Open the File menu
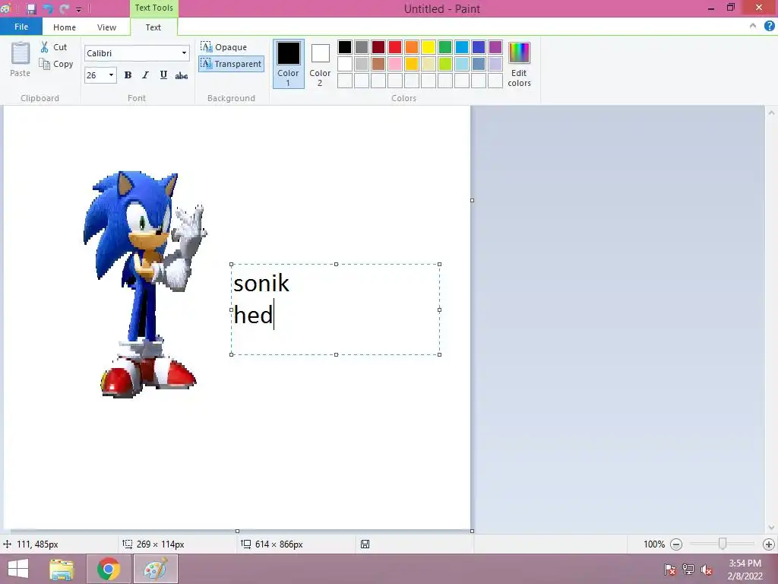Viewport: 778px width, 584px height. tap(21, 27)
